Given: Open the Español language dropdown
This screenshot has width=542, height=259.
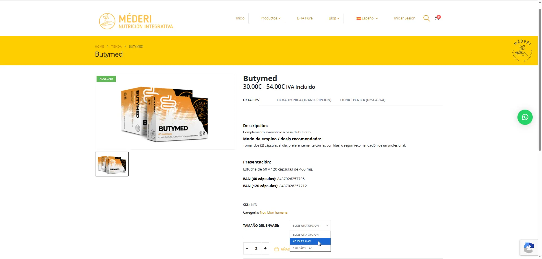Looking at the screenshot, I should 367,18.
